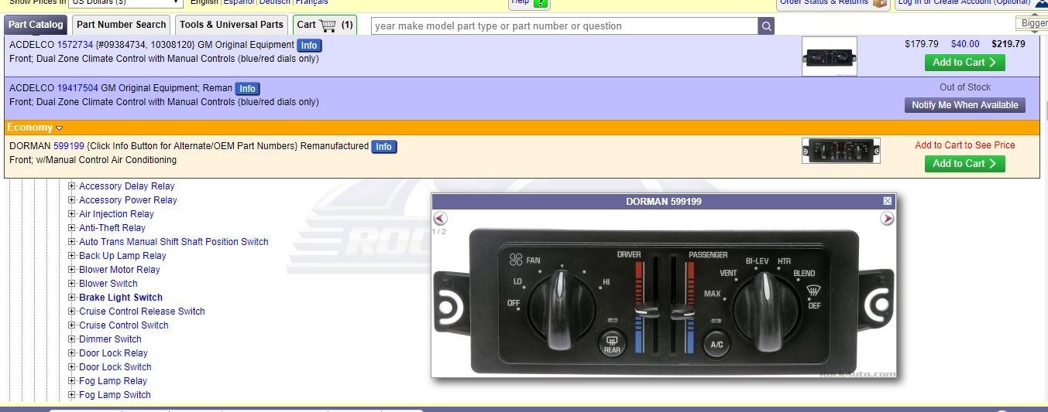Show previous image in popup
1048x412 pixels.
440,219
